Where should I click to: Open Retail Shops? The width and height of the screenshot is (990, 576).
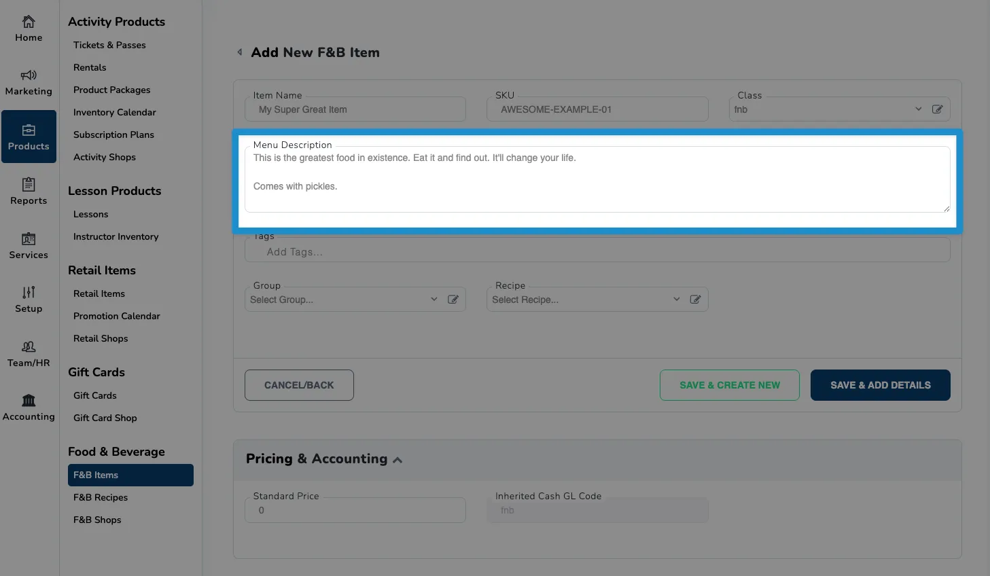click(101, 338)
